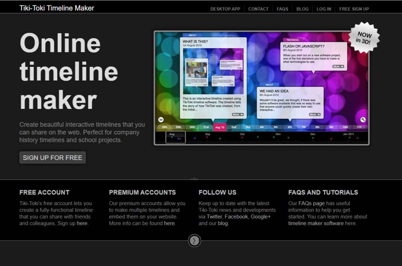Open FAQs in top navigation
402x266 pixels.
pyautogui.click(x=282, y=9)
